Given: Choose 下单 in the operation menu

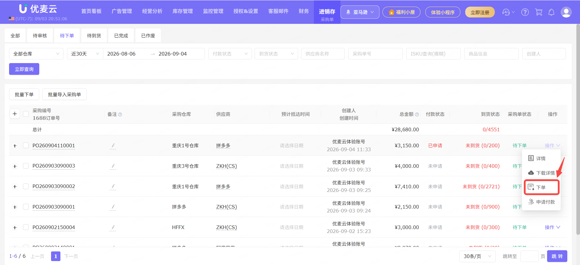Looking at the screenshot, I should pyautogui.click(x=542, y=187).
